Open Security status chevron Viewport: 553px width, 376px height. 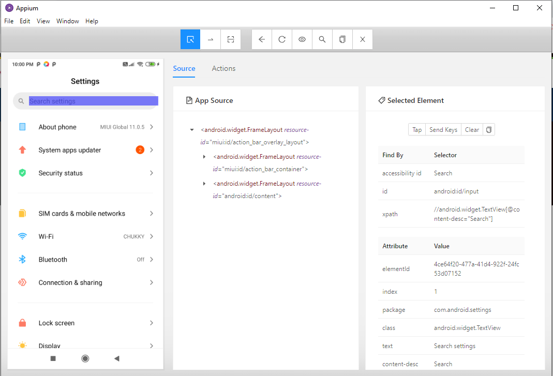coord(152,173)
